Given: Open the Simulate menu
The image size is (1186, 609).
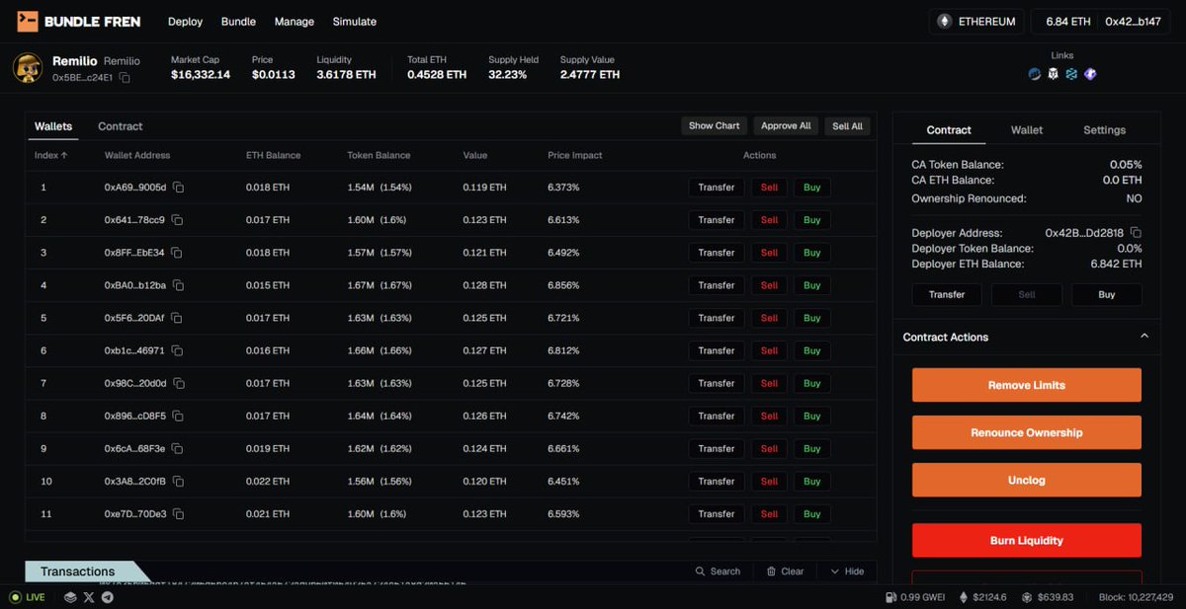Looking at the screenshot, I should (x=355, y=22).
